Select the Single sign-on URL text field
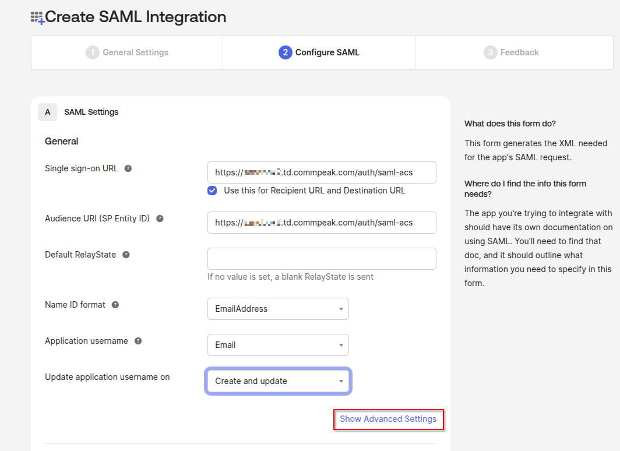Viewport: 620px width, 451px height. click(321, 172)
